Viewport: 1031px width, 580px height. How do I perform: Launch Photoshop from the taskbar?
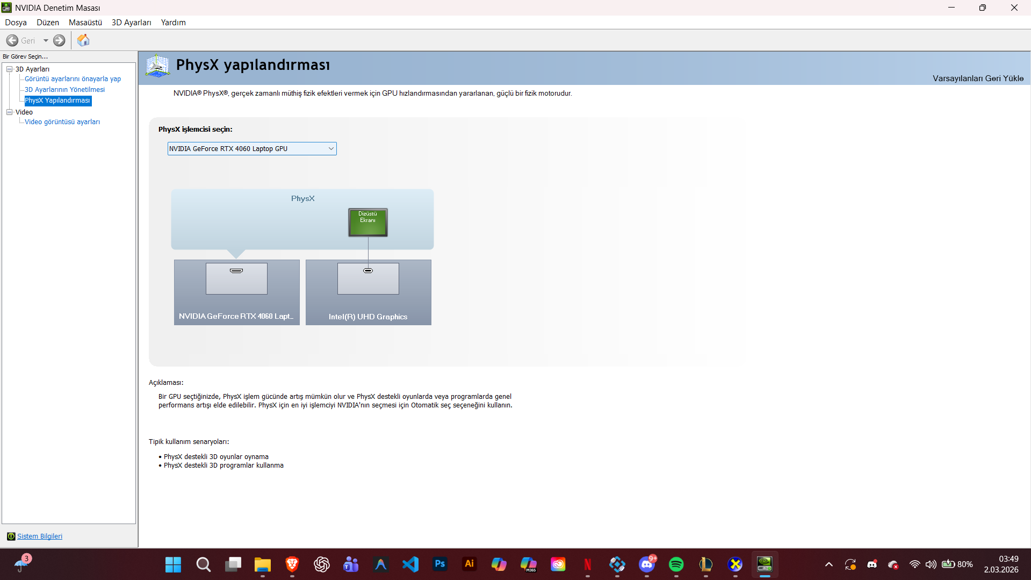tap(439, 564)
